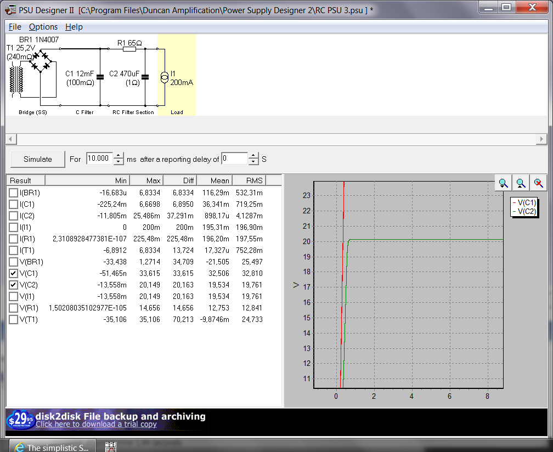Viewport: 553px width, 452px height.
Task: Click V(C1) Max value 33,615
Action: (x=150, y=273)
